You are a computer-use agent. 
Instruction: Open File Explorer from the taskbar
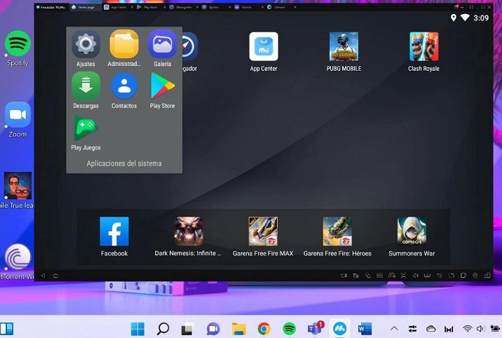click(x=238, y=329)
